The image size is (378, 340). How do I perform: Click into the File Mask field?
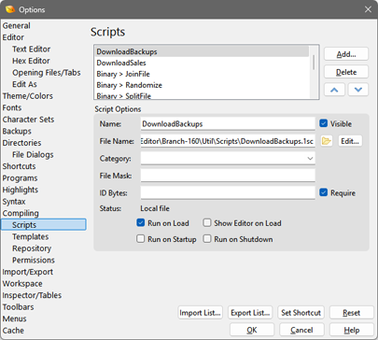(228, 176)
